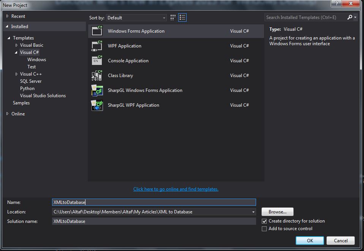
Task: Switch to small icons view
Action: [x=173, y=17]
